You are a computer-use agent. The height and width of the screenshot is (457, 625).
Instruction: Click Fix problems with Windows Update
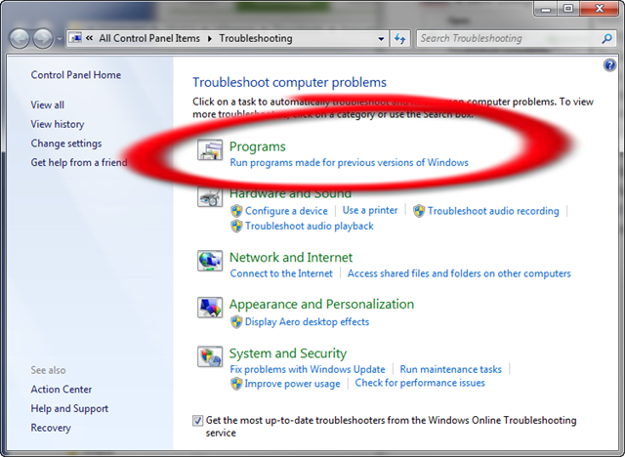308,369
